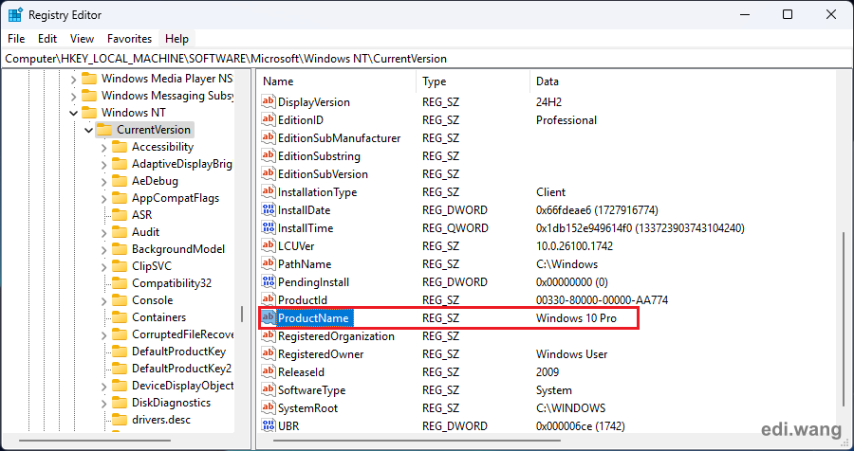Click the 'Professional' data value

click(x=566, y=120)
